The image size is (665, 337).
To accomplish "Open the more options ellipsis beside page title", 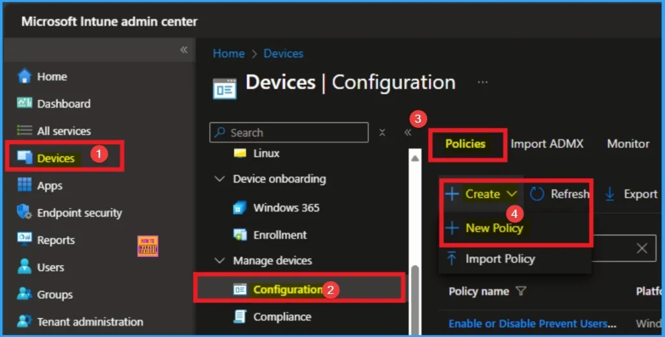I will point(483,82).
